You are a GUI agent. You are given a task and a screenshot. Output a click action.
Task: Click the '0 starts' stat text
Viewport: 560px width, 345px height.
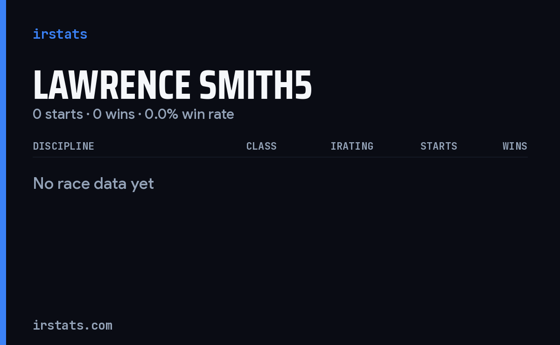point(58,114)
